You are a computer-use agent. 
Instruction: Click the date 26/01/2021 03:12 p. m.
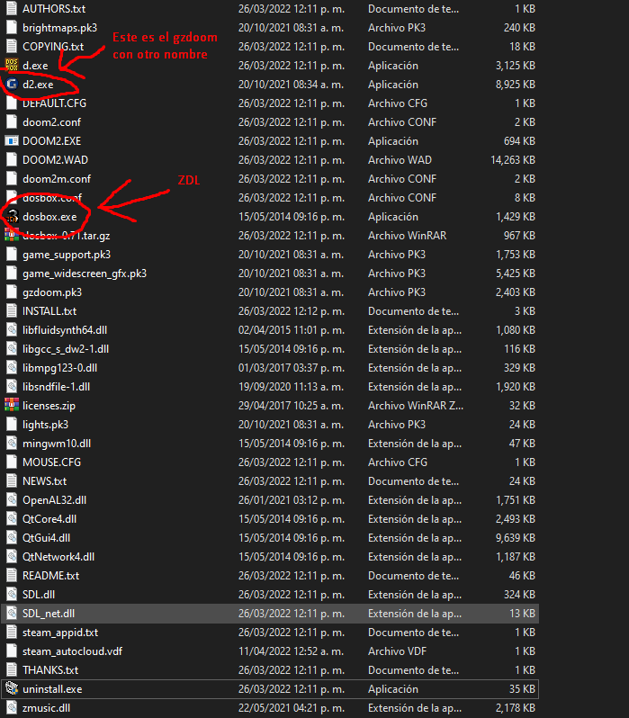(292, 500)
